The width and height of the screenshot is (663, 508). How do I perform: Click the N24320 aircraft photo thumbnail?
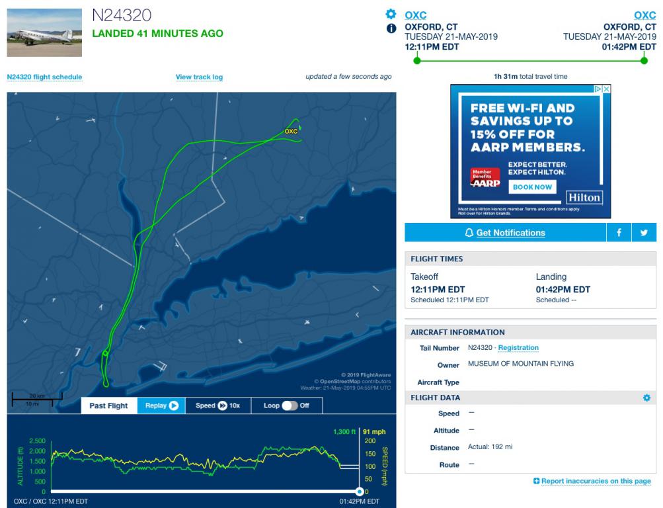(x=44, y=32)
